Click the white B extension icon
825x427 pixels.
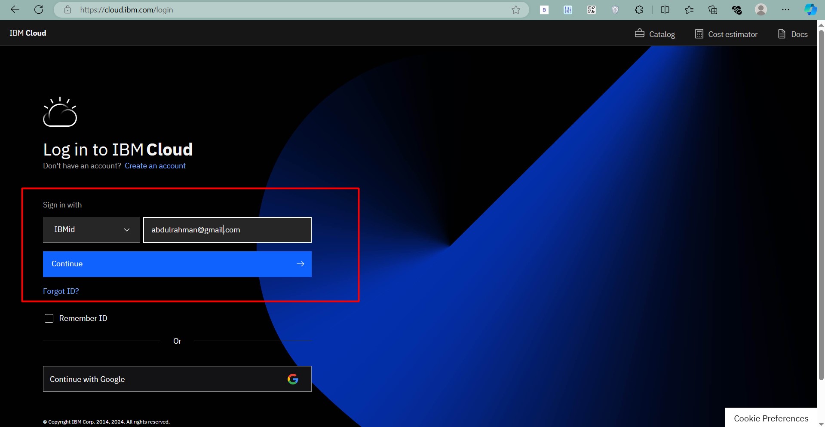point(544,10)
